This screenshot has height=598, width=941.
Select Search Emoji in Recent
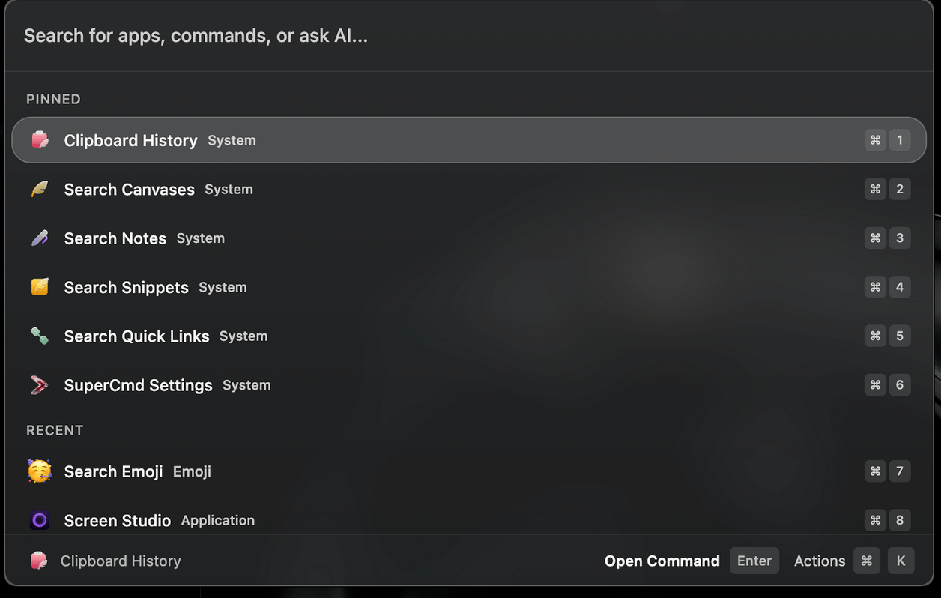(x=469, y=471)
